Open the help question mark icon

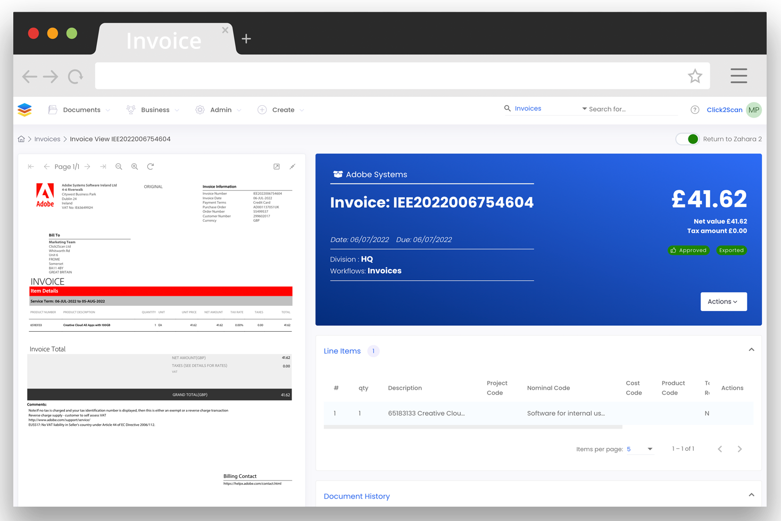[695, 110]
